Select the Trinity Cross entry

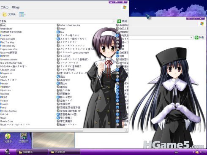7,121
